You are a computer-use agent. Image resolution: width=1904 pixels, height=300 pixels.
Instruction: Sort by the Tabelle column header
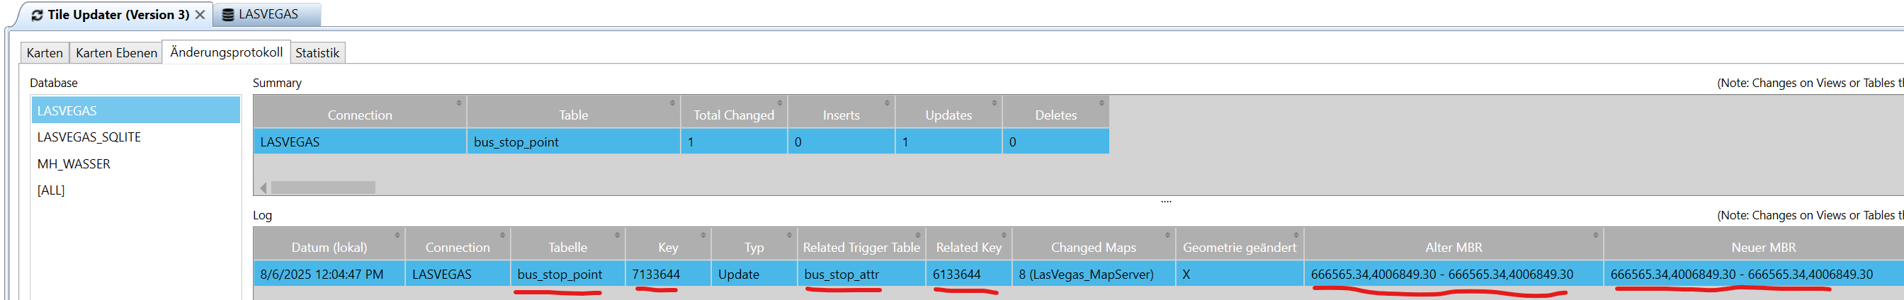tap(567, 247)
